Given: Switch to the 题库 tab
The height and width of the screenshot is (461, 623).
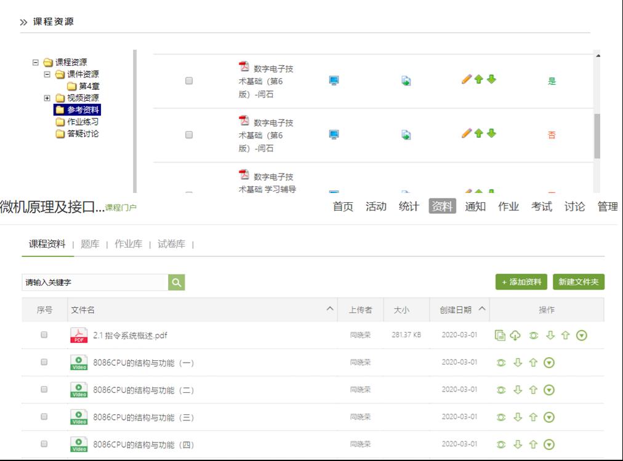Looking at the screenshot, I should coord(90,244).
